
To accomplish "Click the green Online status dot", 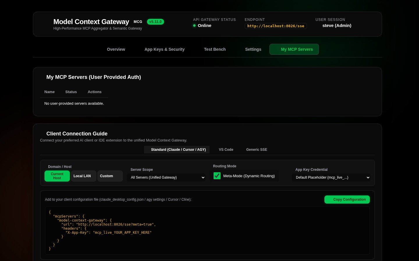I will (x=194, y=26).
